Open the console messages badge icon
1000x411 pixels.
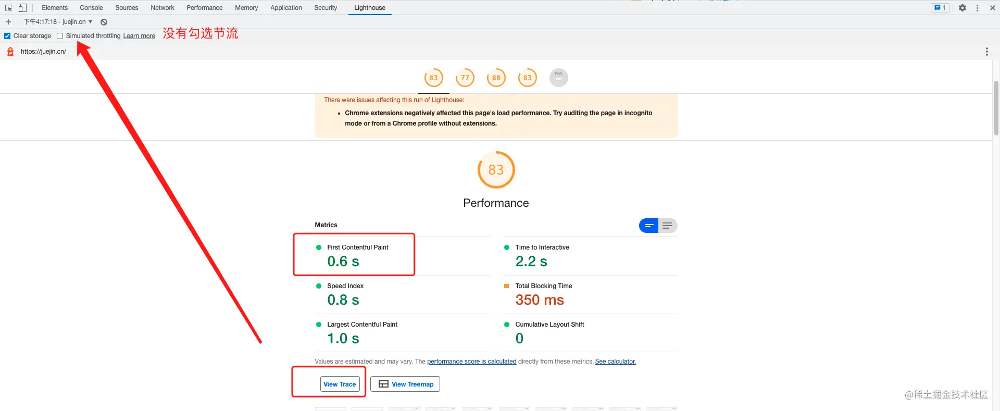pyautogui.click(x=940, y=8)
